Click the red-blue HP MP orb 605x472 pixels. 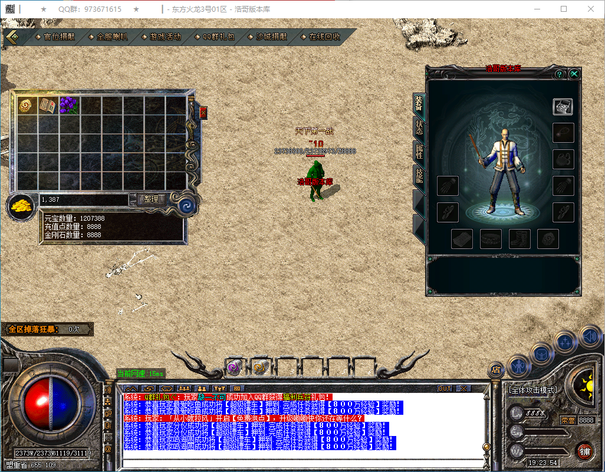click(51, 404)
